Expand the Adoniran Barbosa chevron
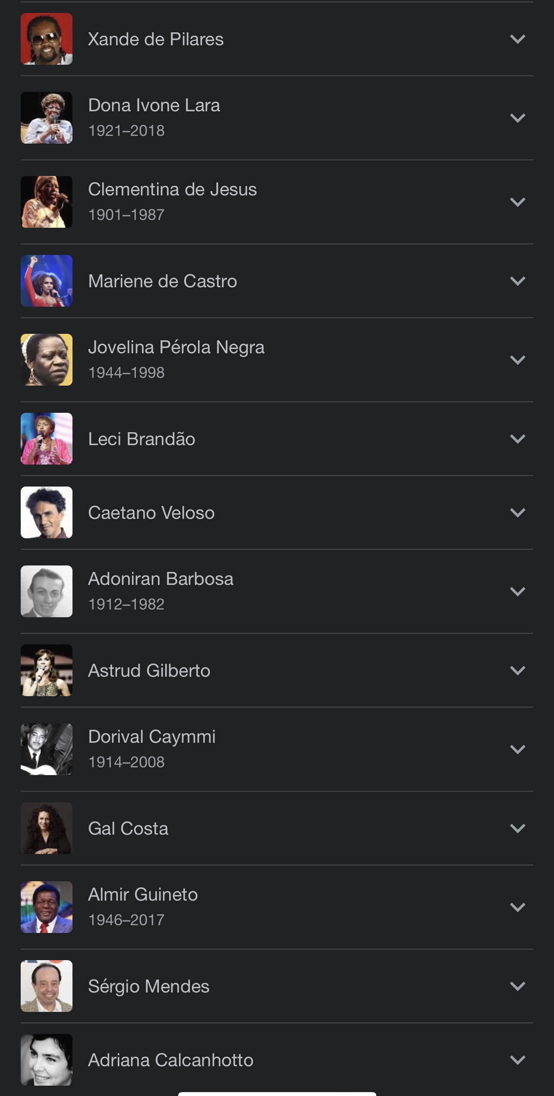 tap(517, 592)
